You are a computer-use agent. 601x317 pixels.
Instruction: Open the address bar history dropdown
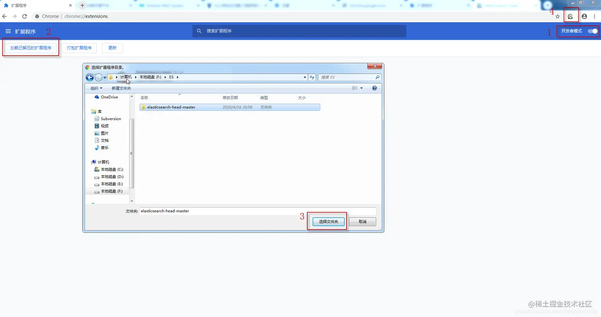click(x=305, y=77)
